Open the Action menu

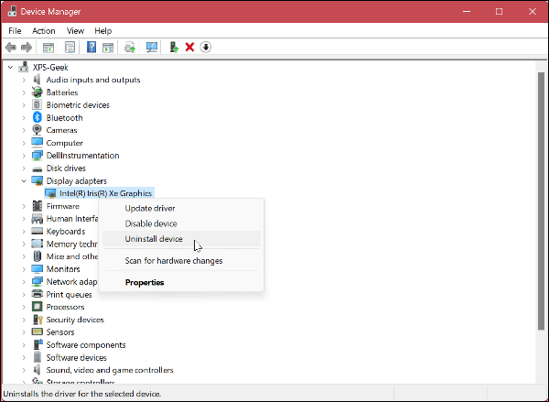(x=43, y=31)
